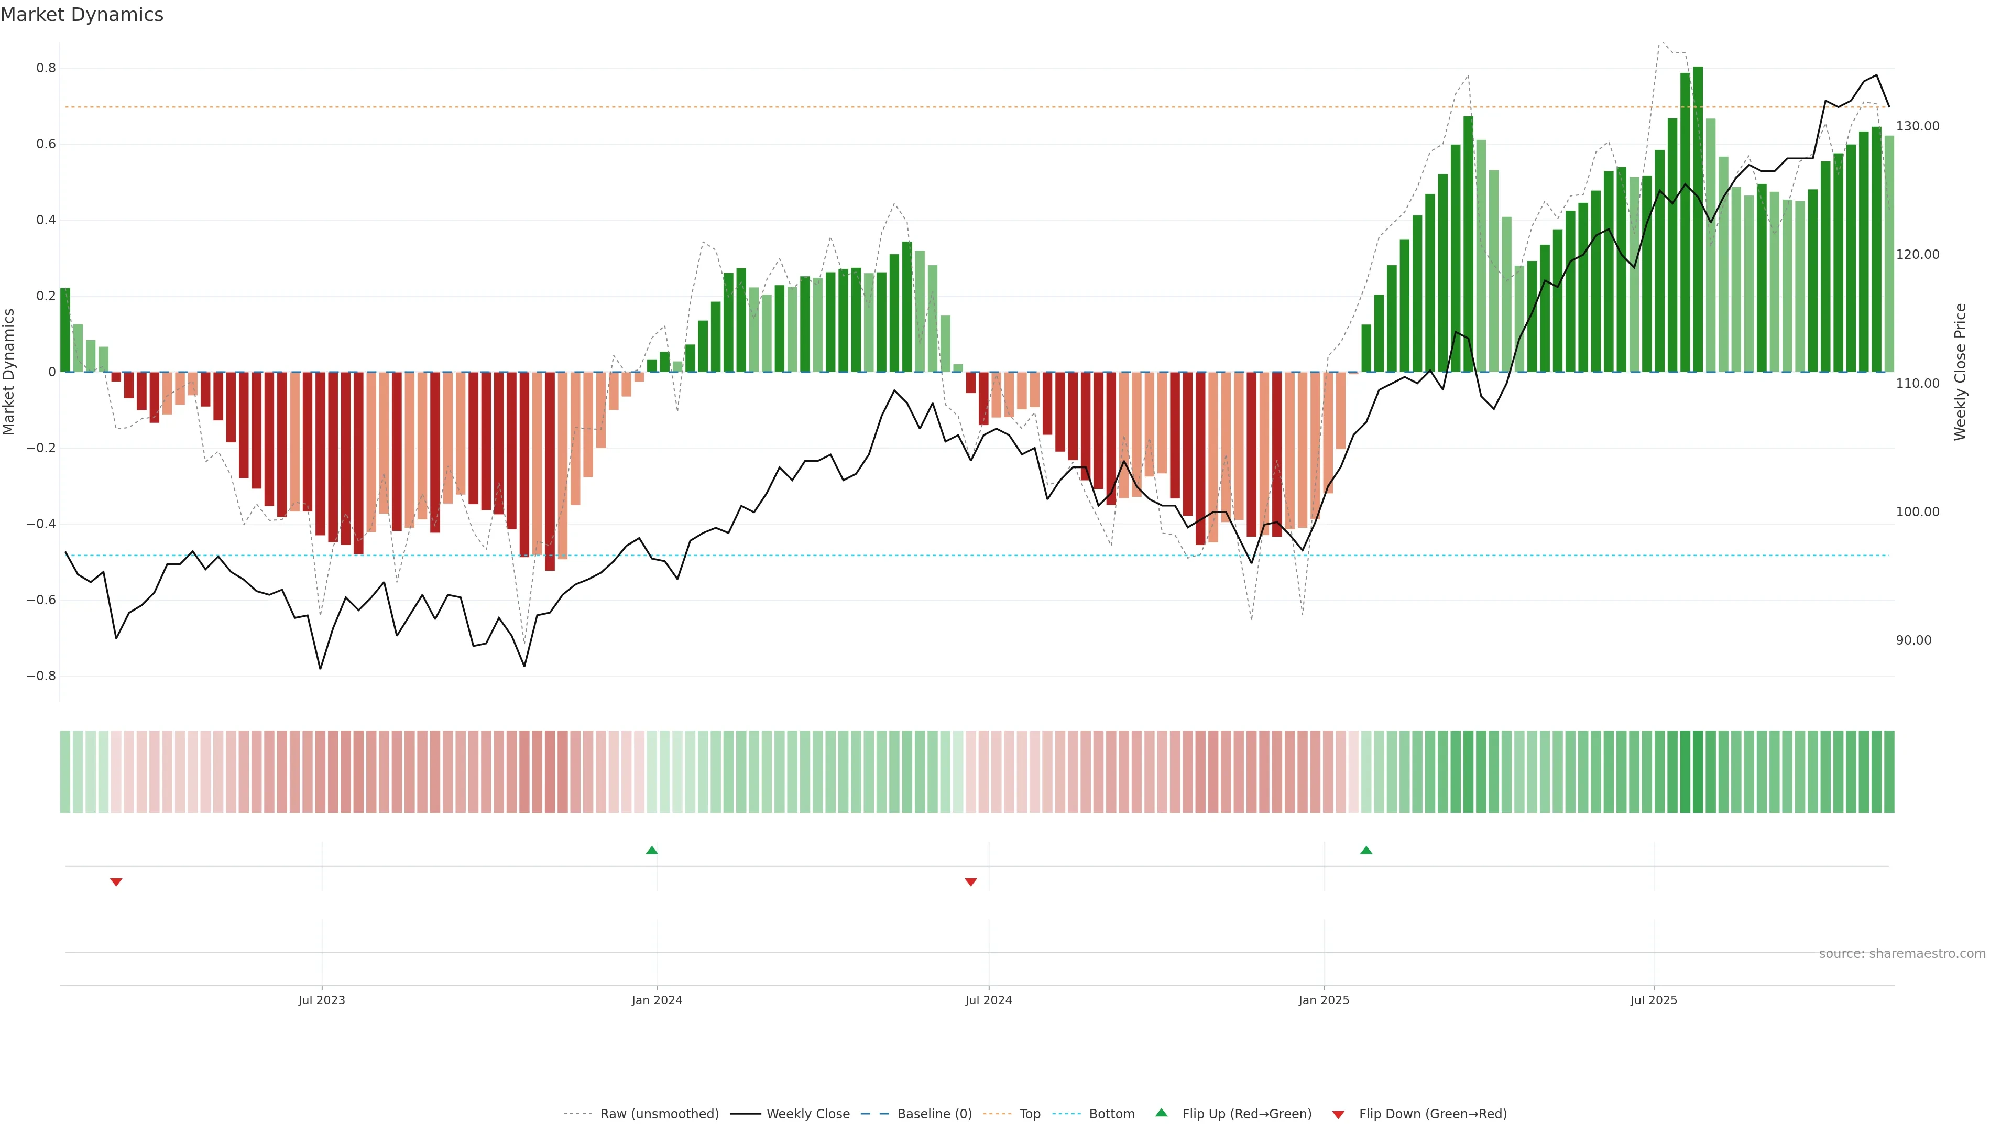Click the Weekly Close Price axis title
Viewport: 2012px width, 1132px height.
click(1961, 372)
